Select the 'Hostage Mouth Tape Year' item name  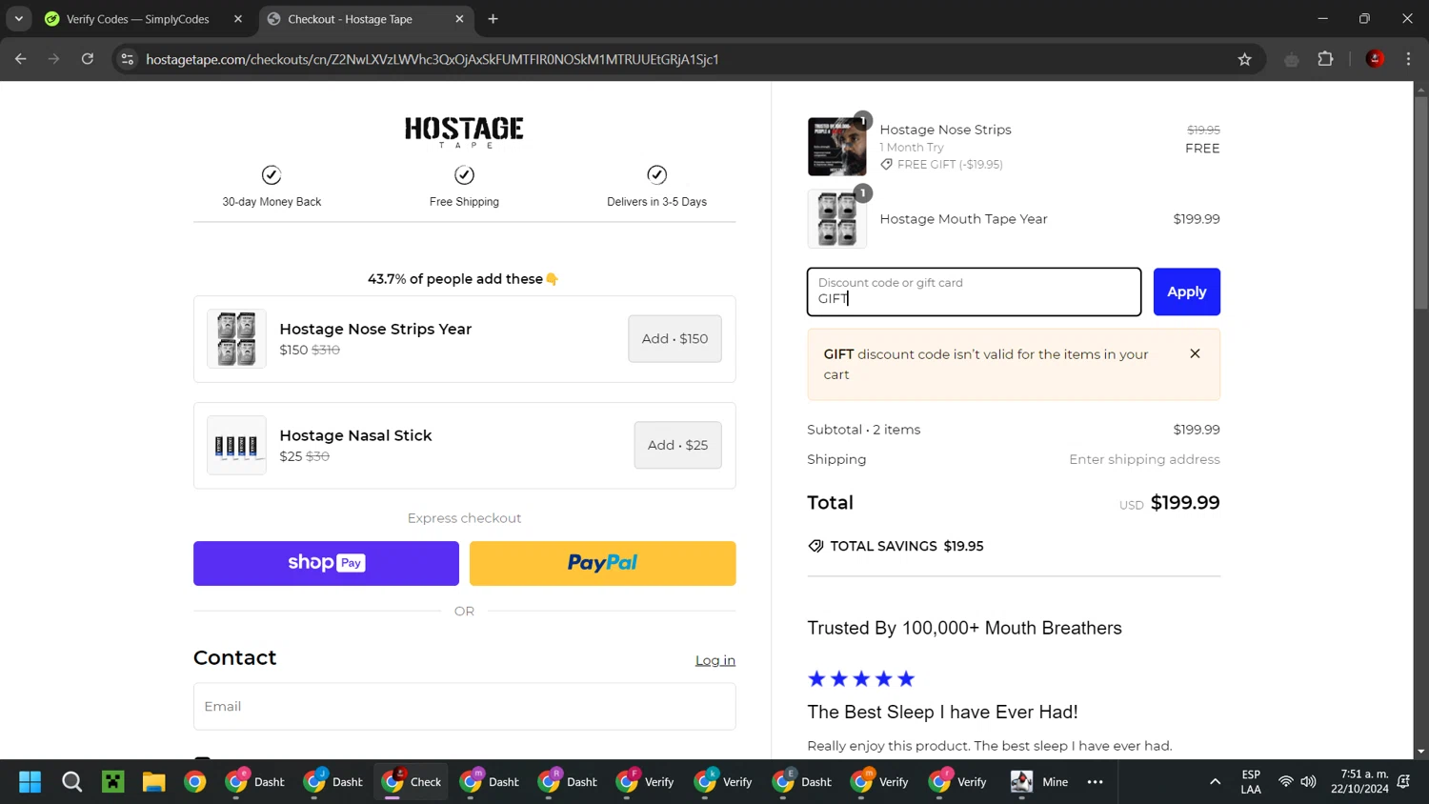(x=963, y=219)
